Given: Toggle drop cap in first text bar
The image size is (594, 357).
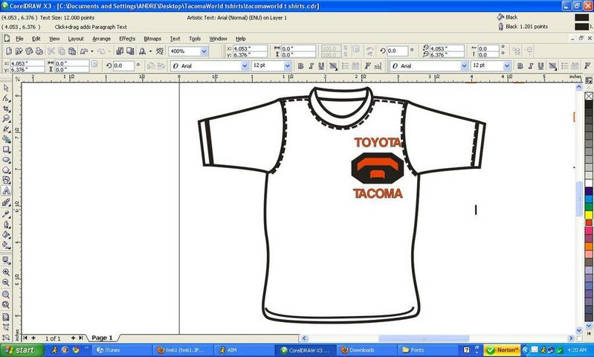Looking at the screenshot, I should coord(355,66).
